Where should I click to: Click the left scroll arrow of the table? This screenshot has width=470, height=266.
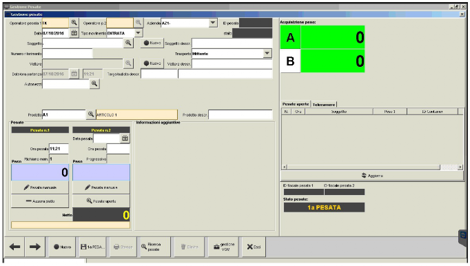[285, 167]
